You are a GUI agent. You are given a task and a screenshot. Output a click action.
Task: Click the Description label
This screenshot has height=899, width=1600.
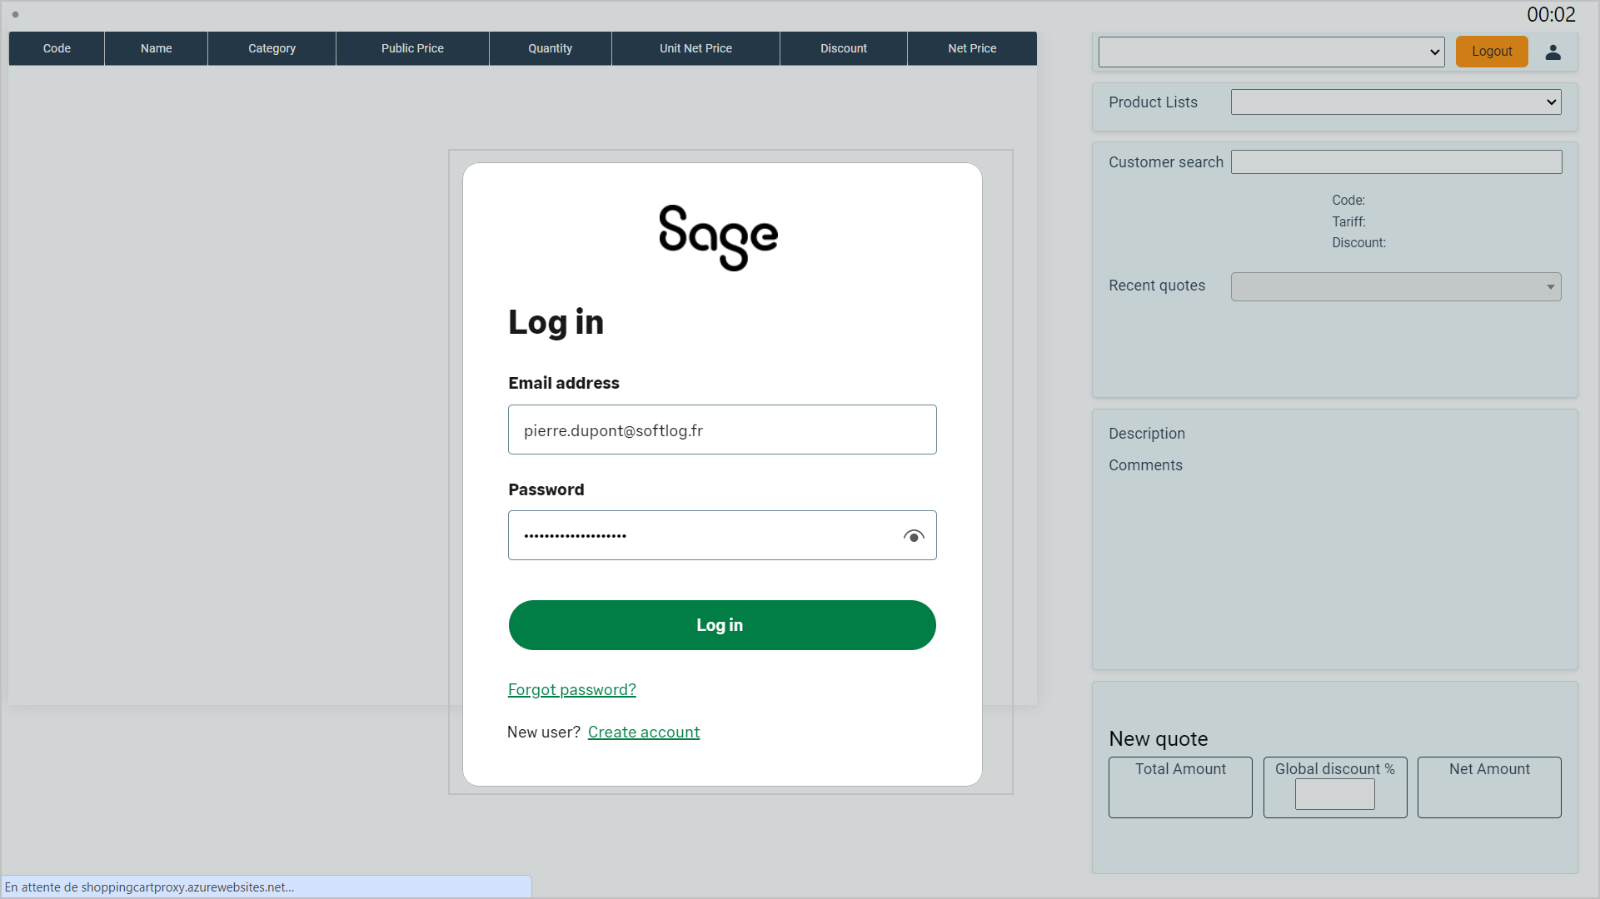[1147, 434]
